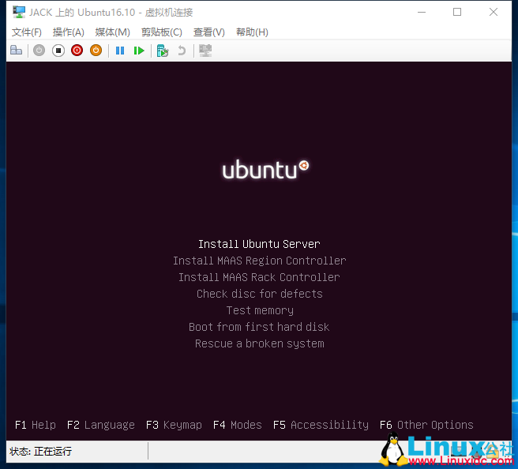Select Rescue a broken system
This screenshot has height=469, width=518.
(x=260, y=343)
